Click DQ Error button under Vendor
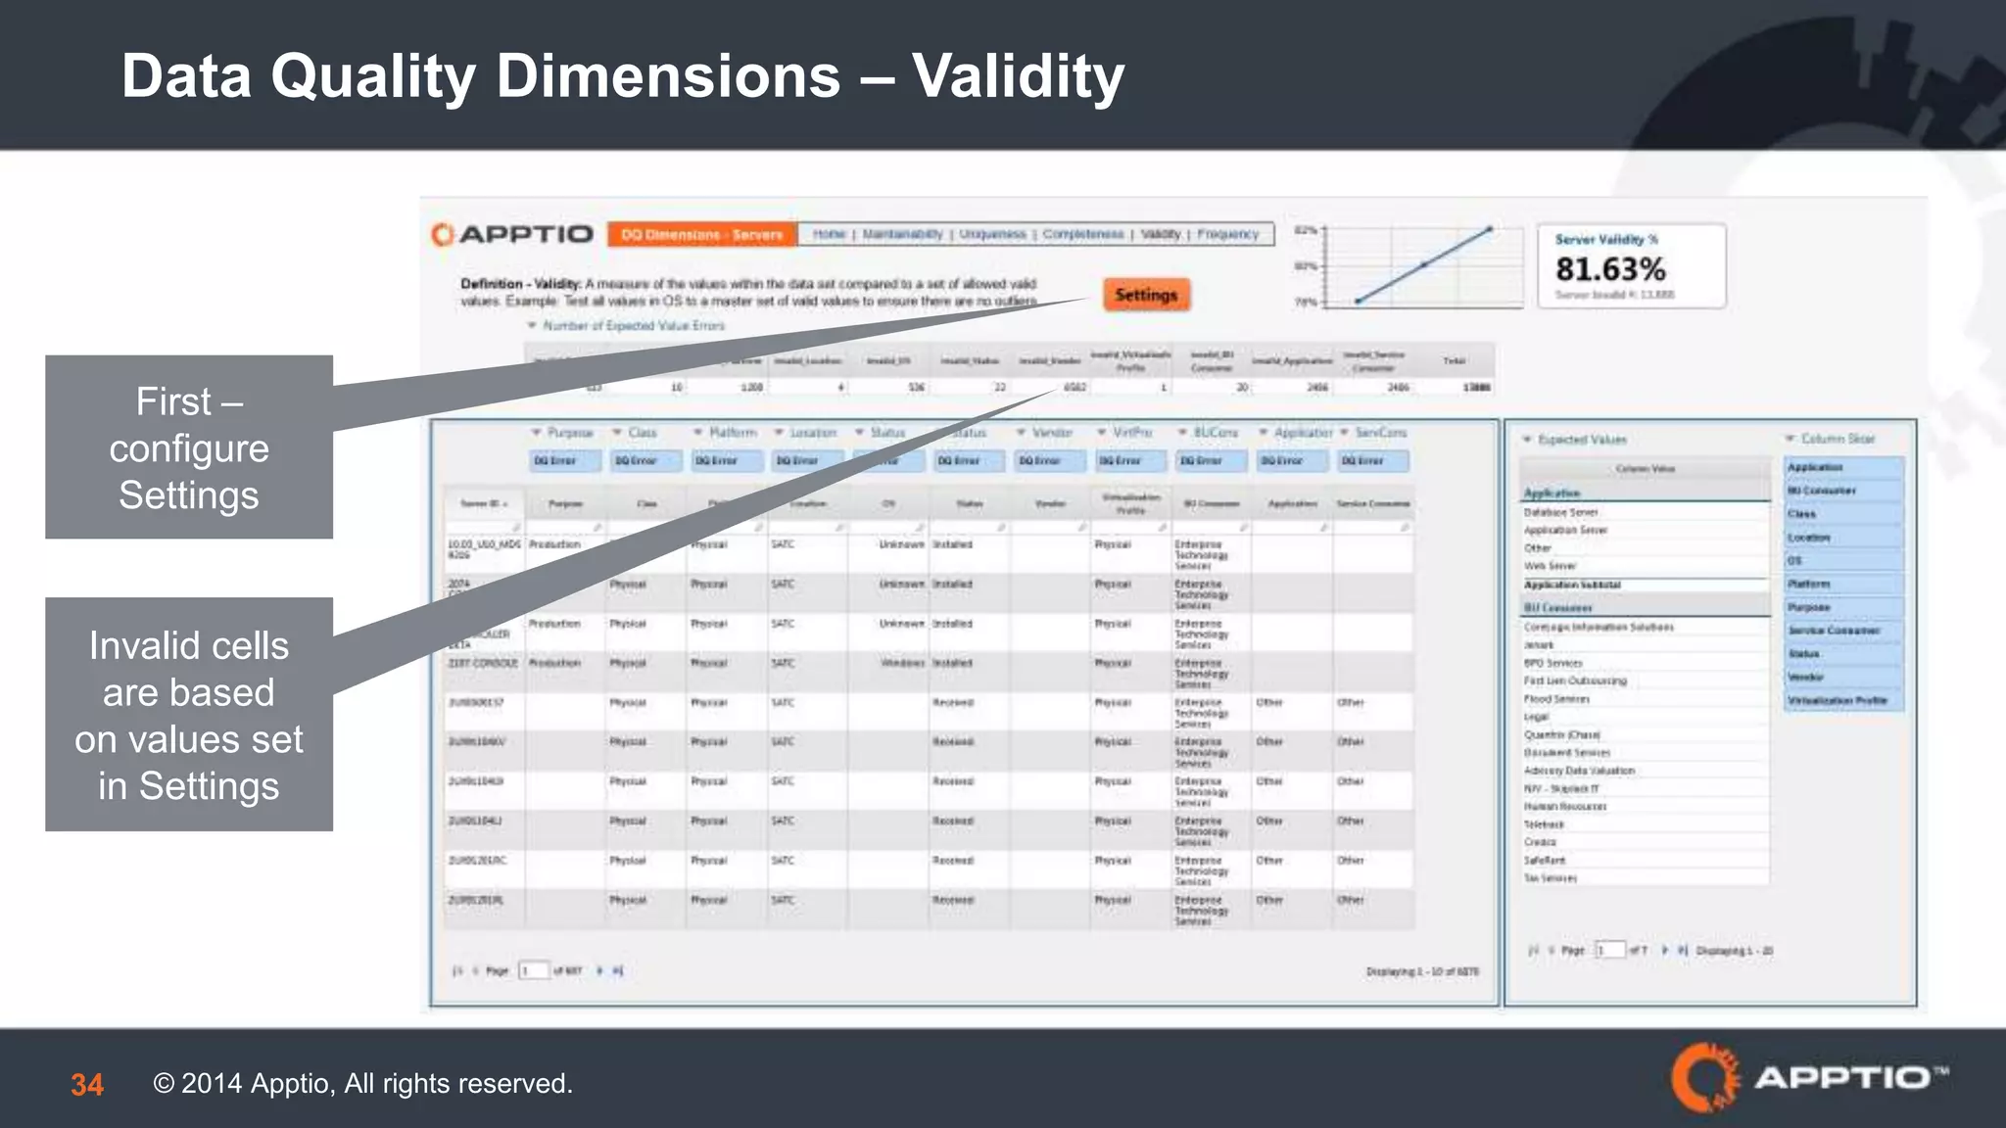2006x1128 pixels. [x=1050, y=460]
